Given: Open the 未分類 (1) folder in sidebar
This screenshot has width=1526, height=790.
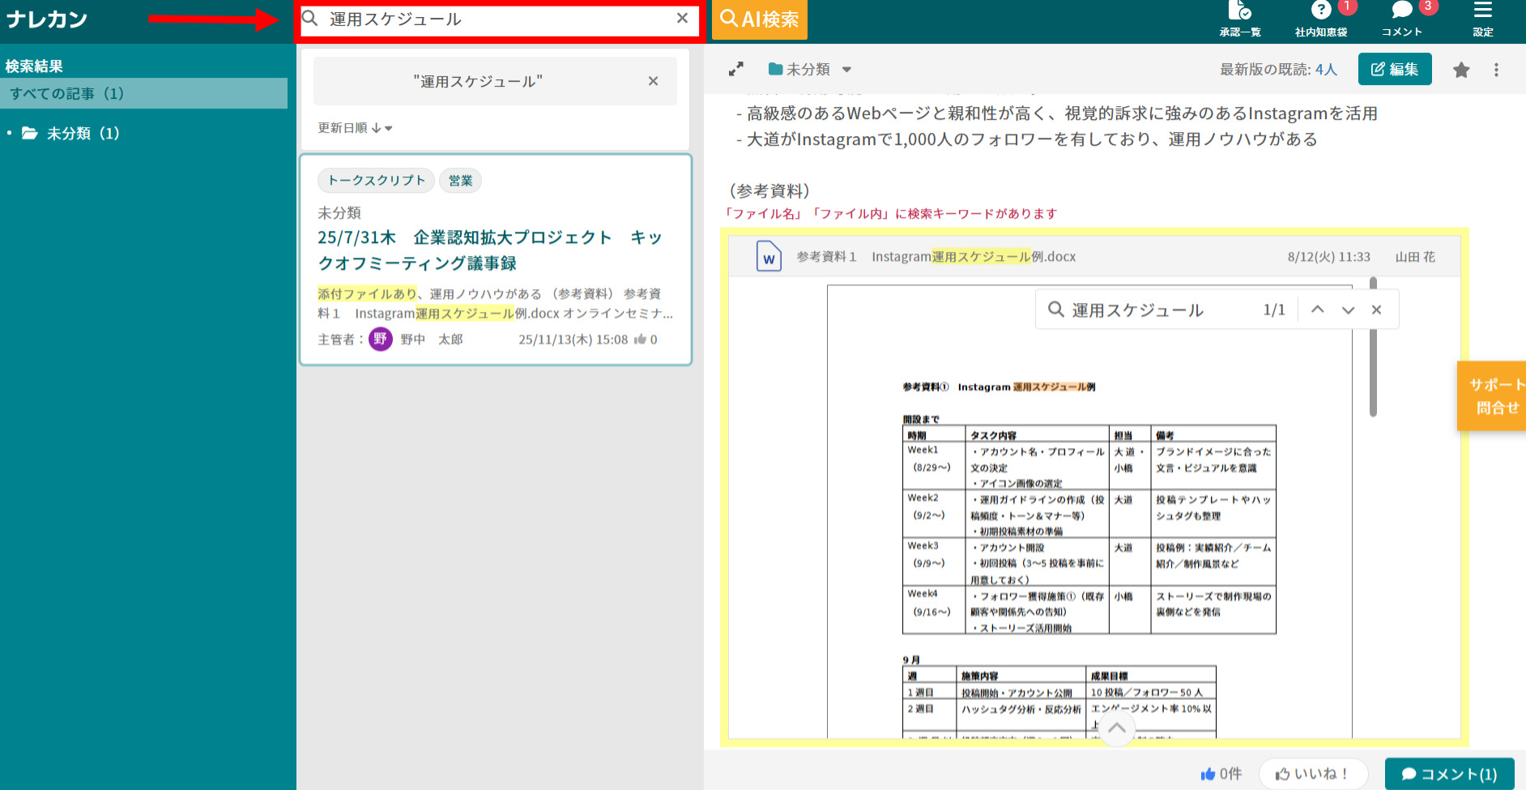Looking at the screenshot, I should tap(71, 134).
